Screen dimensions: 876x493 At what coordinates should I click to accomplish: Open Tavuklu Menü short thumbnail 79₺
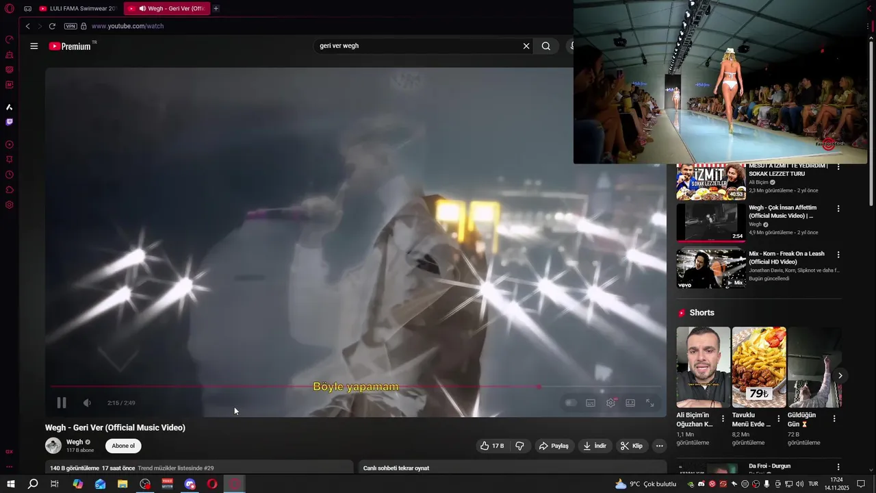pos(759,367)
